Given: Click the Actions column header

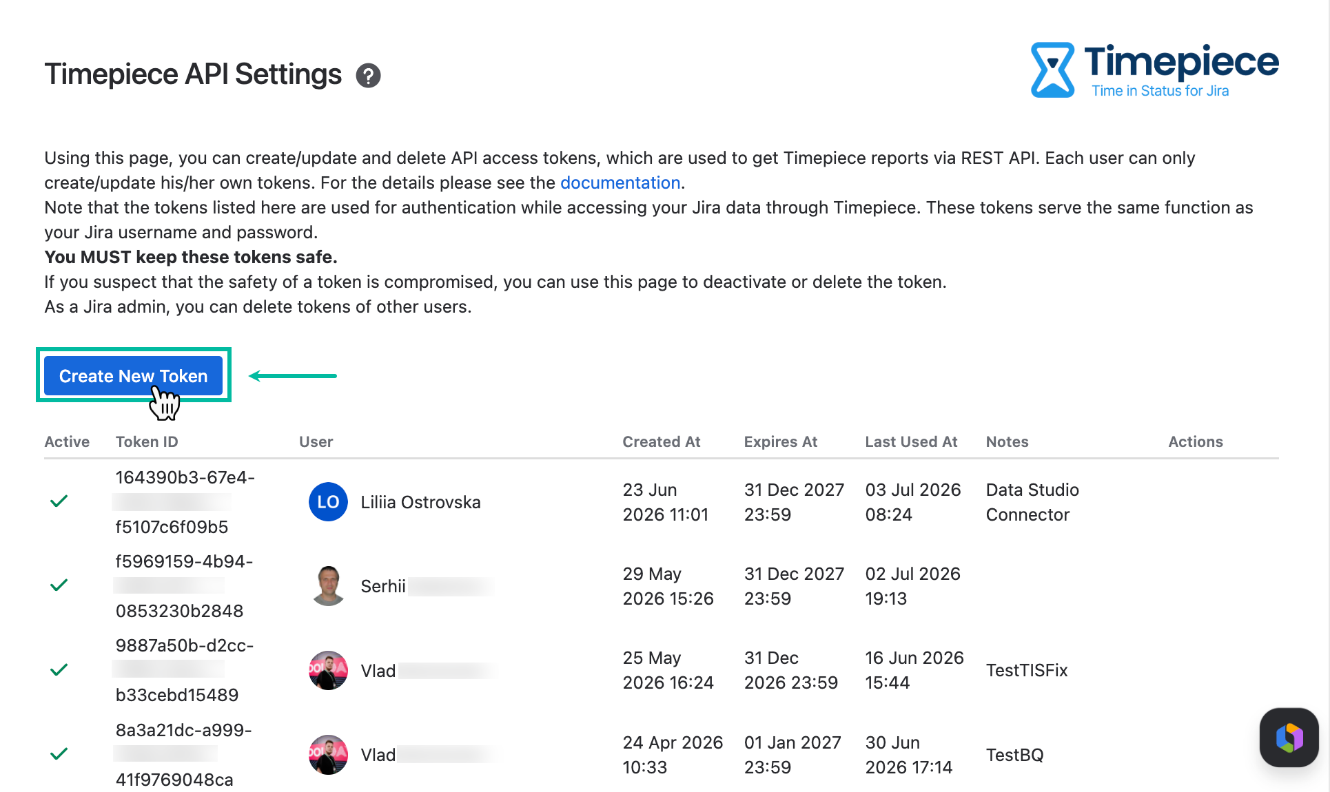Looking at the screenshot, I should [x=1196, y=442].
